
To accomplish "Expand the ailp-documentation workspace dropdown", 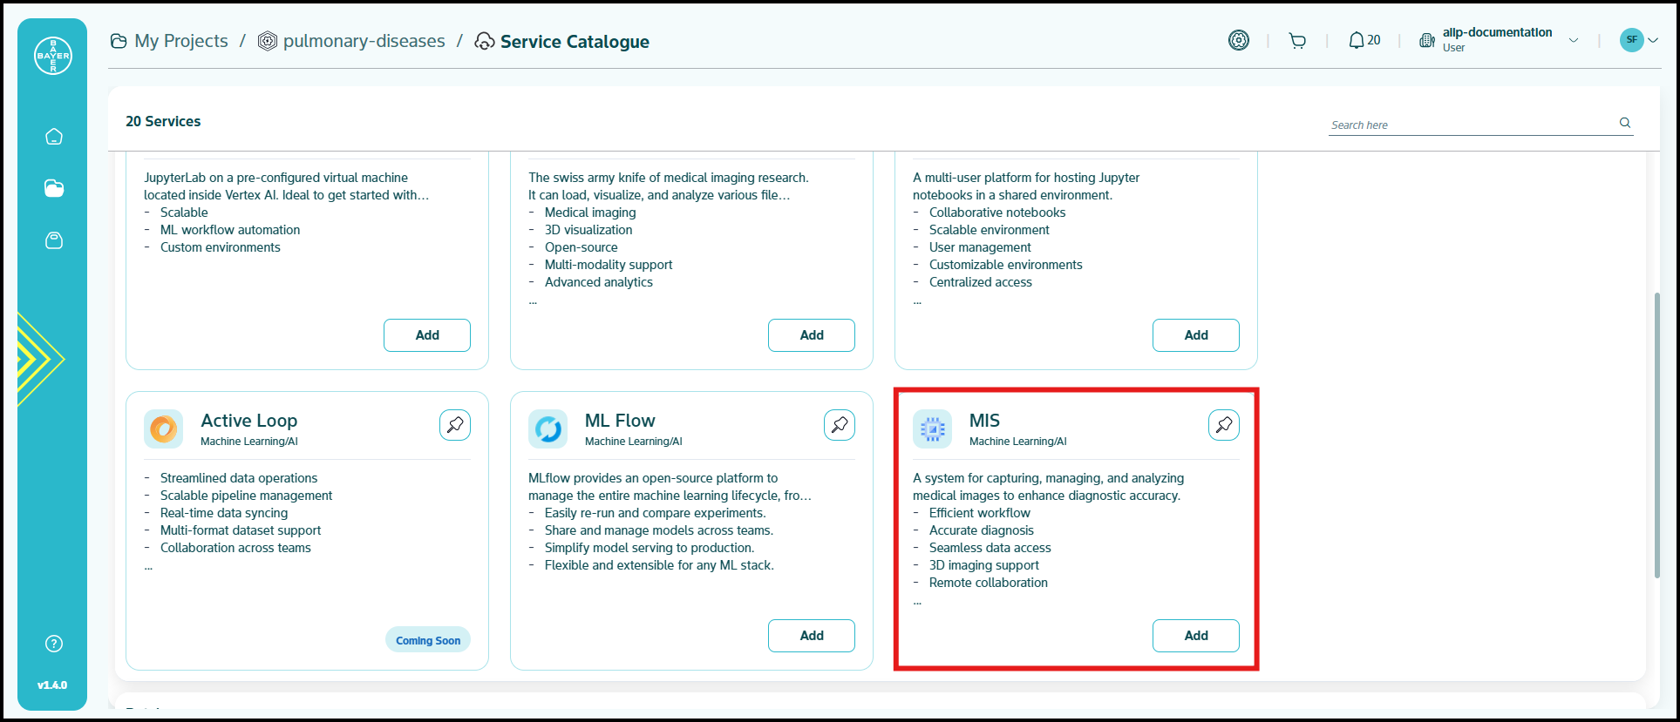I will click(1574, 40).
